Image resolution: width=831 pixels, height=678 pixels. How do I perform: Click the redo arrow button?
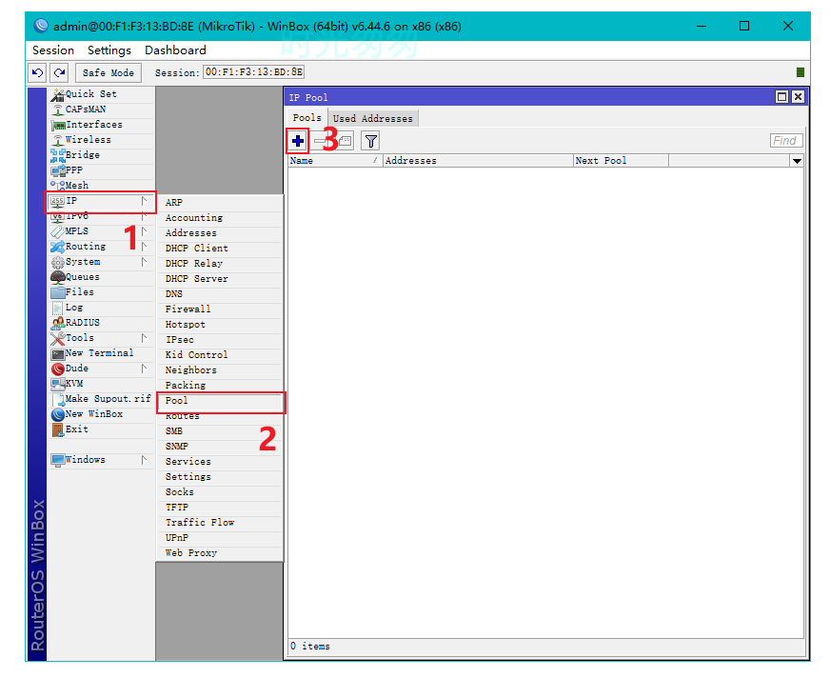point(59,72)
